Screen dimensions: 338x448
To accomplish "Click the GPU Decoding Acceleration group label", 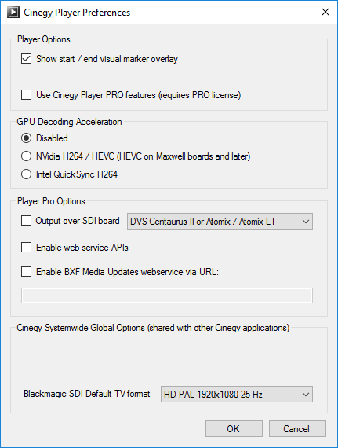I will [x=69, y=122].
